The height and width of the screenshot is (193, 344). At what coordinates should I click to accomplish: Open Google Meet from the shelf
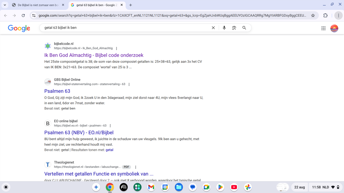206,187
